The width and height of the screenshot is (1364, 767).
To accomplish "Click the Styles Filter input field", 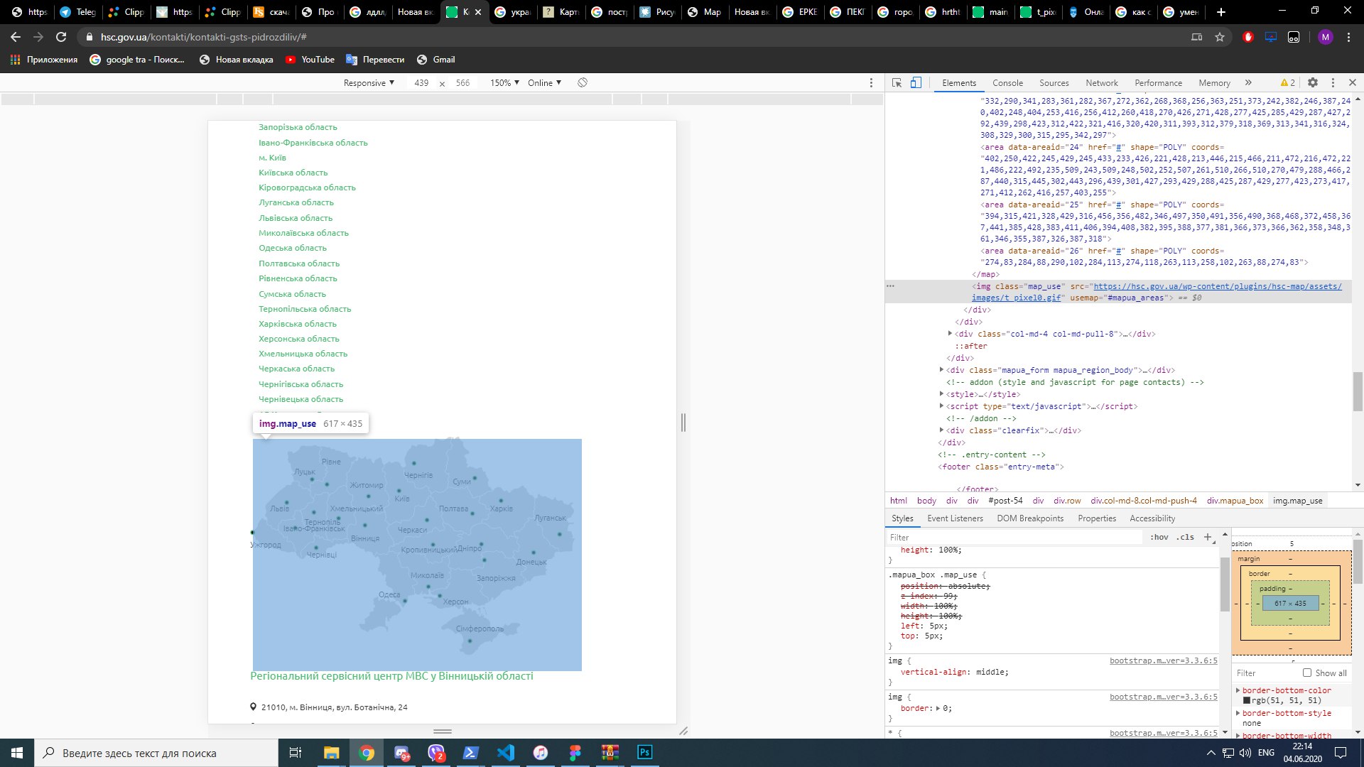I will [1016, 538].
